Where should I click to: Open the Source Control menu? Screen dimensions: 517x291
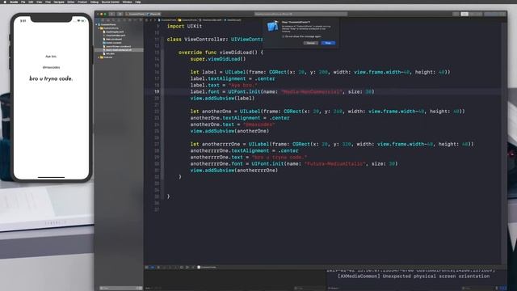(x=110, y=2)
